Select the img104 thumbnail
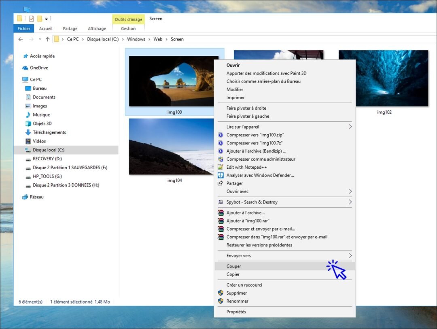Image resolution: width=437 pixels, height=329 pixels. tap(171, 146)
